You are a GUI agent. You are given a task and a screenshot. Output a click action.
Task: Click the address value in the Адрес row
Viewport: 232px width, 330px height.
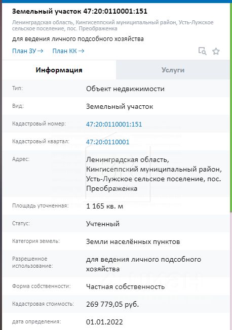pos(154,174)
